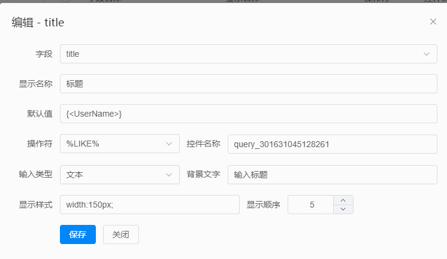Click the dialog title 编辑 - title
Screen dimensions: 447x259
click(38, 22)
